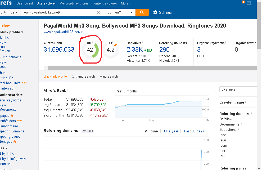Click the orange notification badge icon

click(243, 2)
